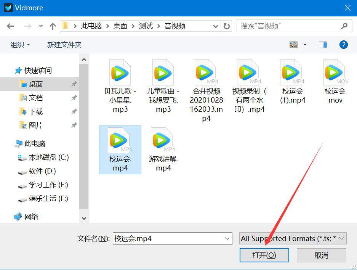
Task: Open the Help question mark icon
Action: click(343, 45)
